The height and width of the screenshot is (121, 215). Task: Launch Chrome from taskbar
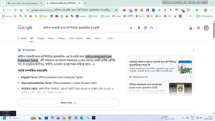[x=70, y=118]
